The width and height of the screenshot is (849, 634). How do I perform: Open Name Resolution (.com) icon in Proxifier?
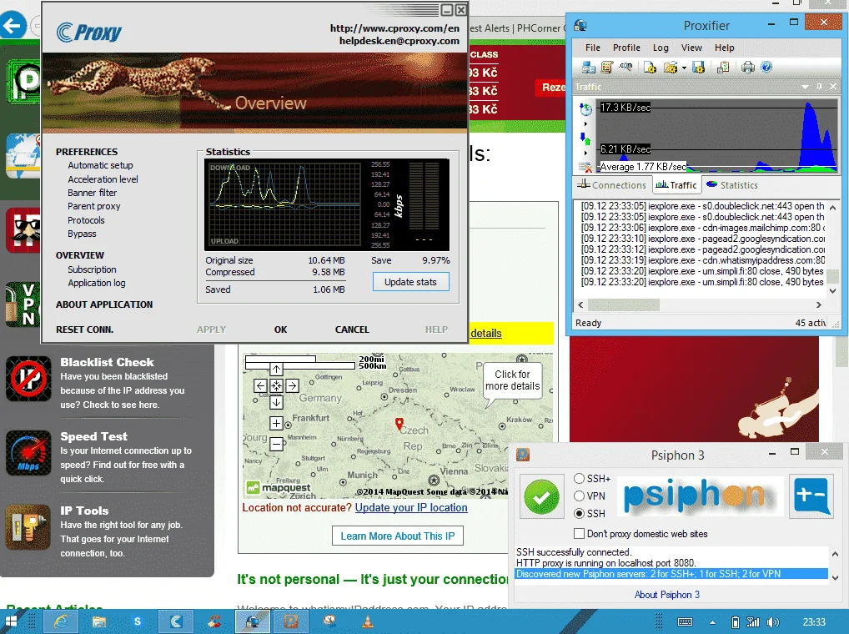click(x=625, y=67)
